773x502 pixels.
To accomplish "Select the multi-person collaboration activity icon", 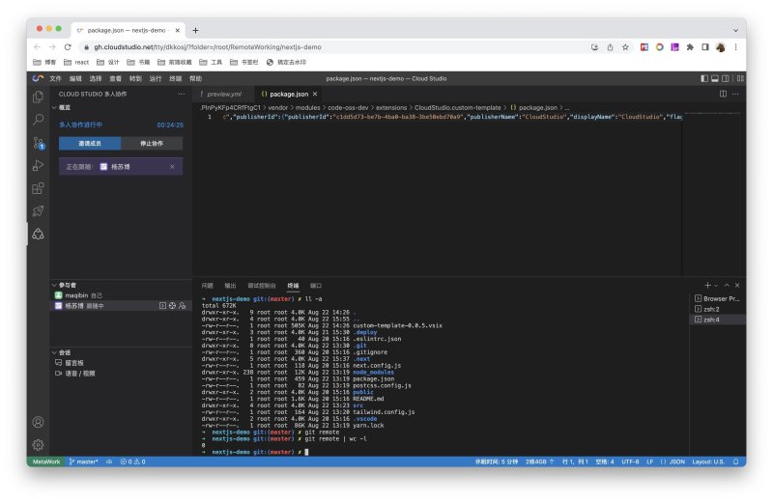I will click(x=38, y=234).
